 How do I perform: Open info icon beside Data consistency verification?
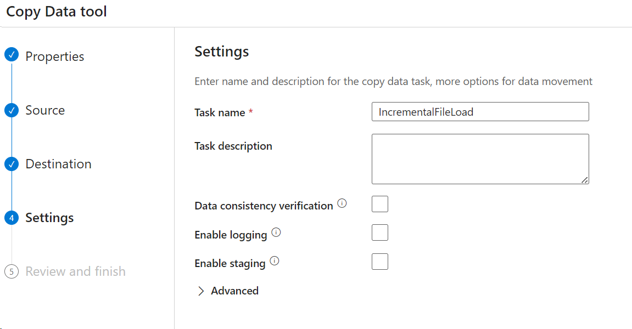342,204
